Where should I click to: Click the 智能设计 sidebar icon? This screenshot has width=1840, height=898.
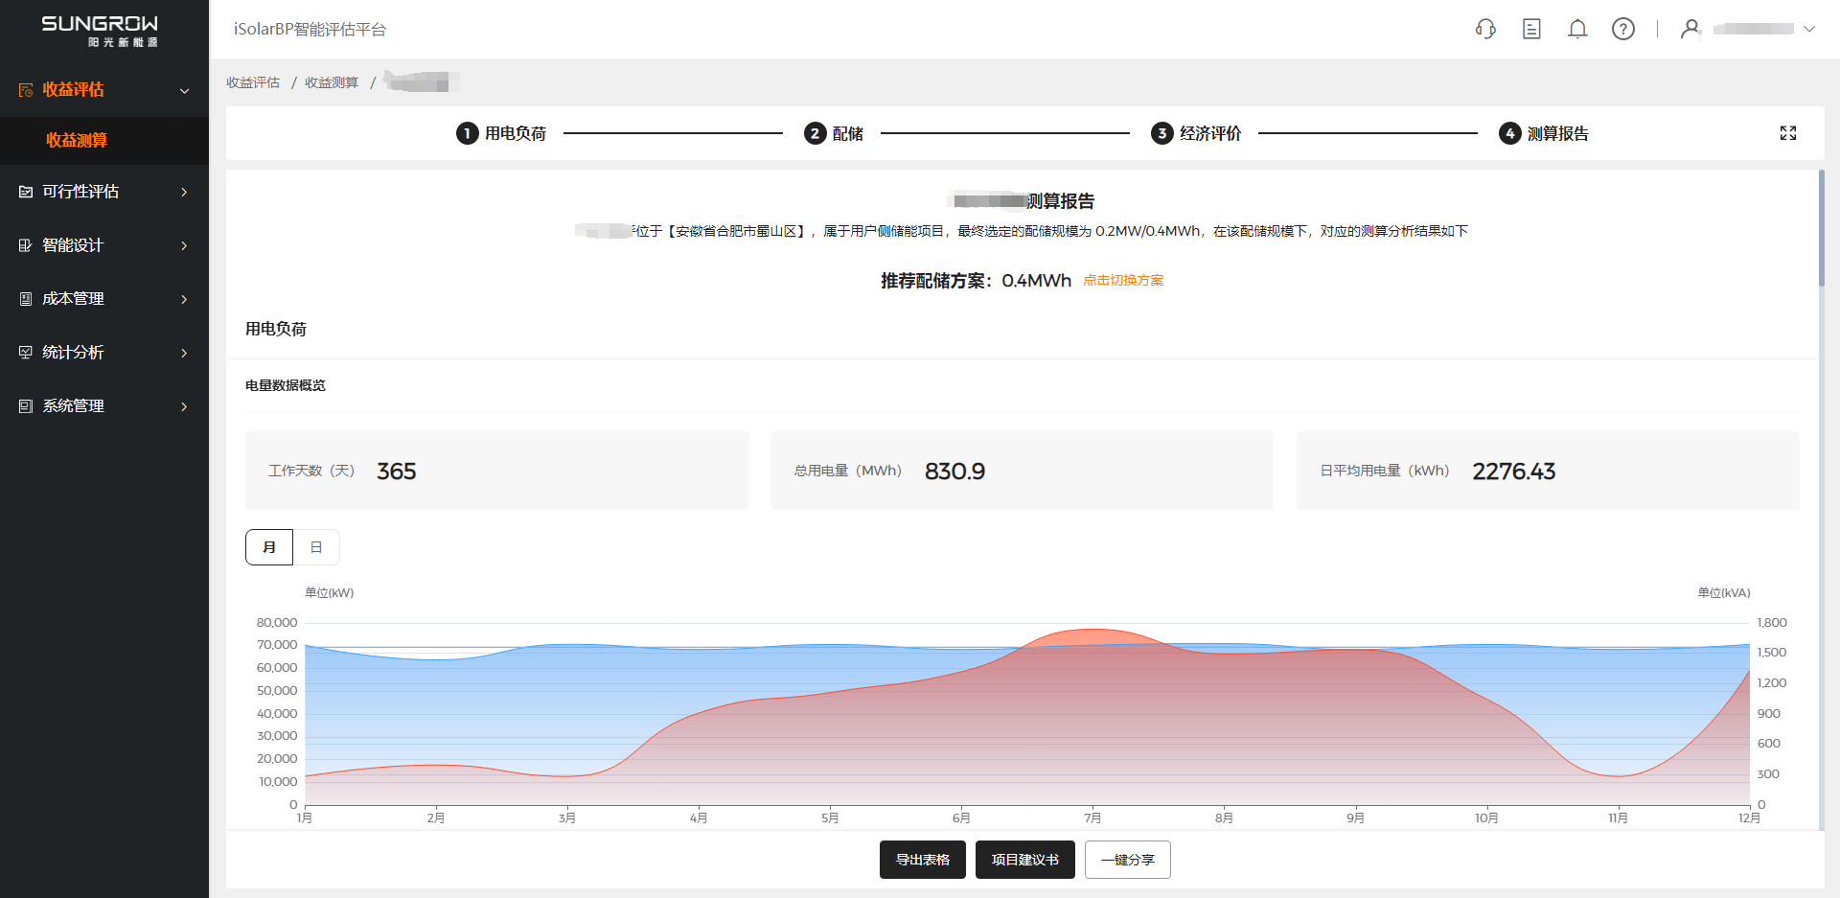tap(26, 245)
